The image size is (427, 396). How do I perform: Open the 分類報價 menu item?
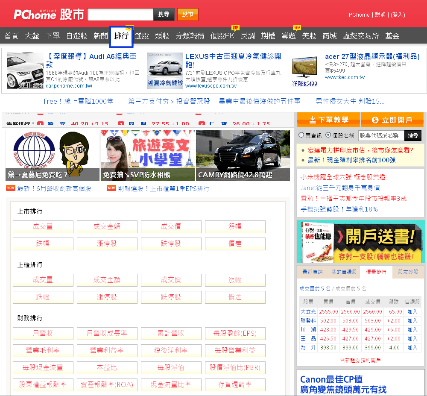(190, 36)
